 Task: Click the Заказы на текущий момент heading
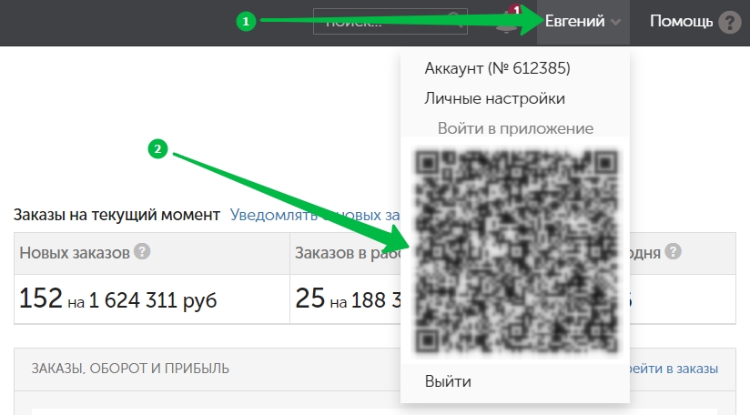pyautogui.click(x=117, y=215)
